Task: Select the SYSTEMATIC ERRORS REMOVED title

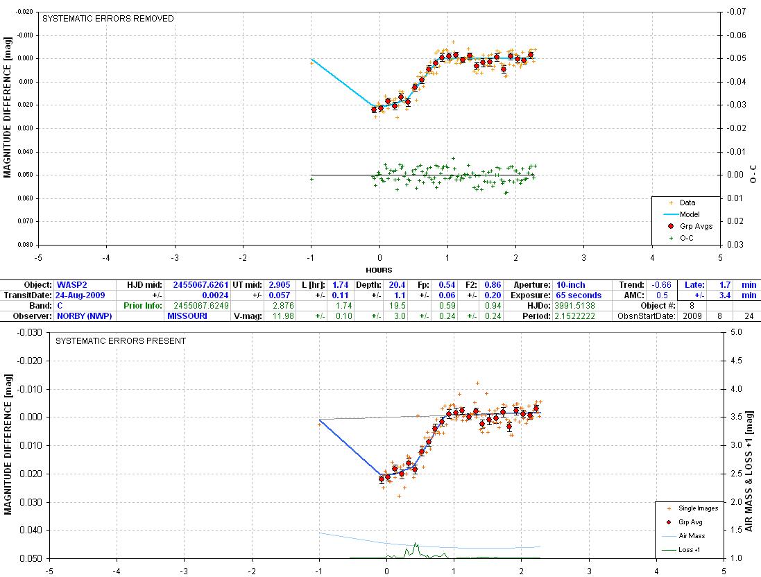Action: [108, 19]
